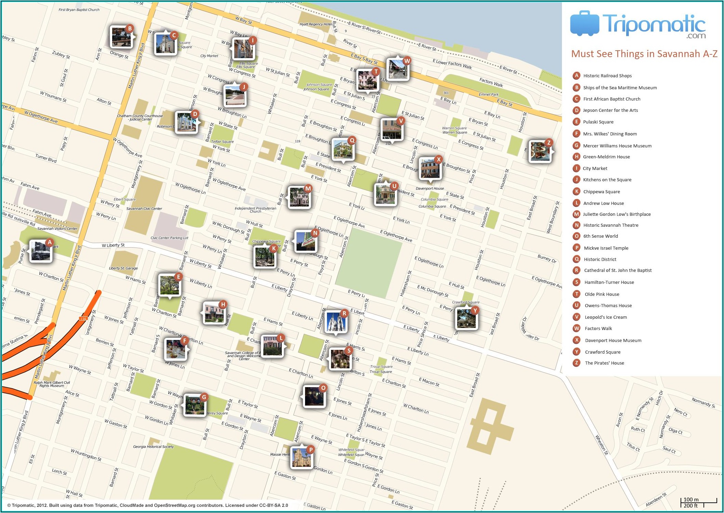Click 'Leopold's Ice Cream' legend entry
This screenshot has width=724, height=513.
(x=606, y=317)
